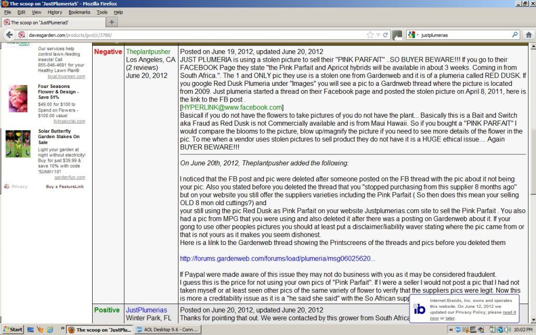Switch to the AOL Desktop 9.6 taskbar button
536x335 pixels.
pyautogui.click(x=167, y=330)
